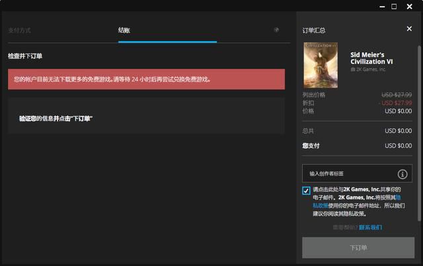Viewport: 423px width, 266px height.
Task: Close the checkout window
Action: 410,7
